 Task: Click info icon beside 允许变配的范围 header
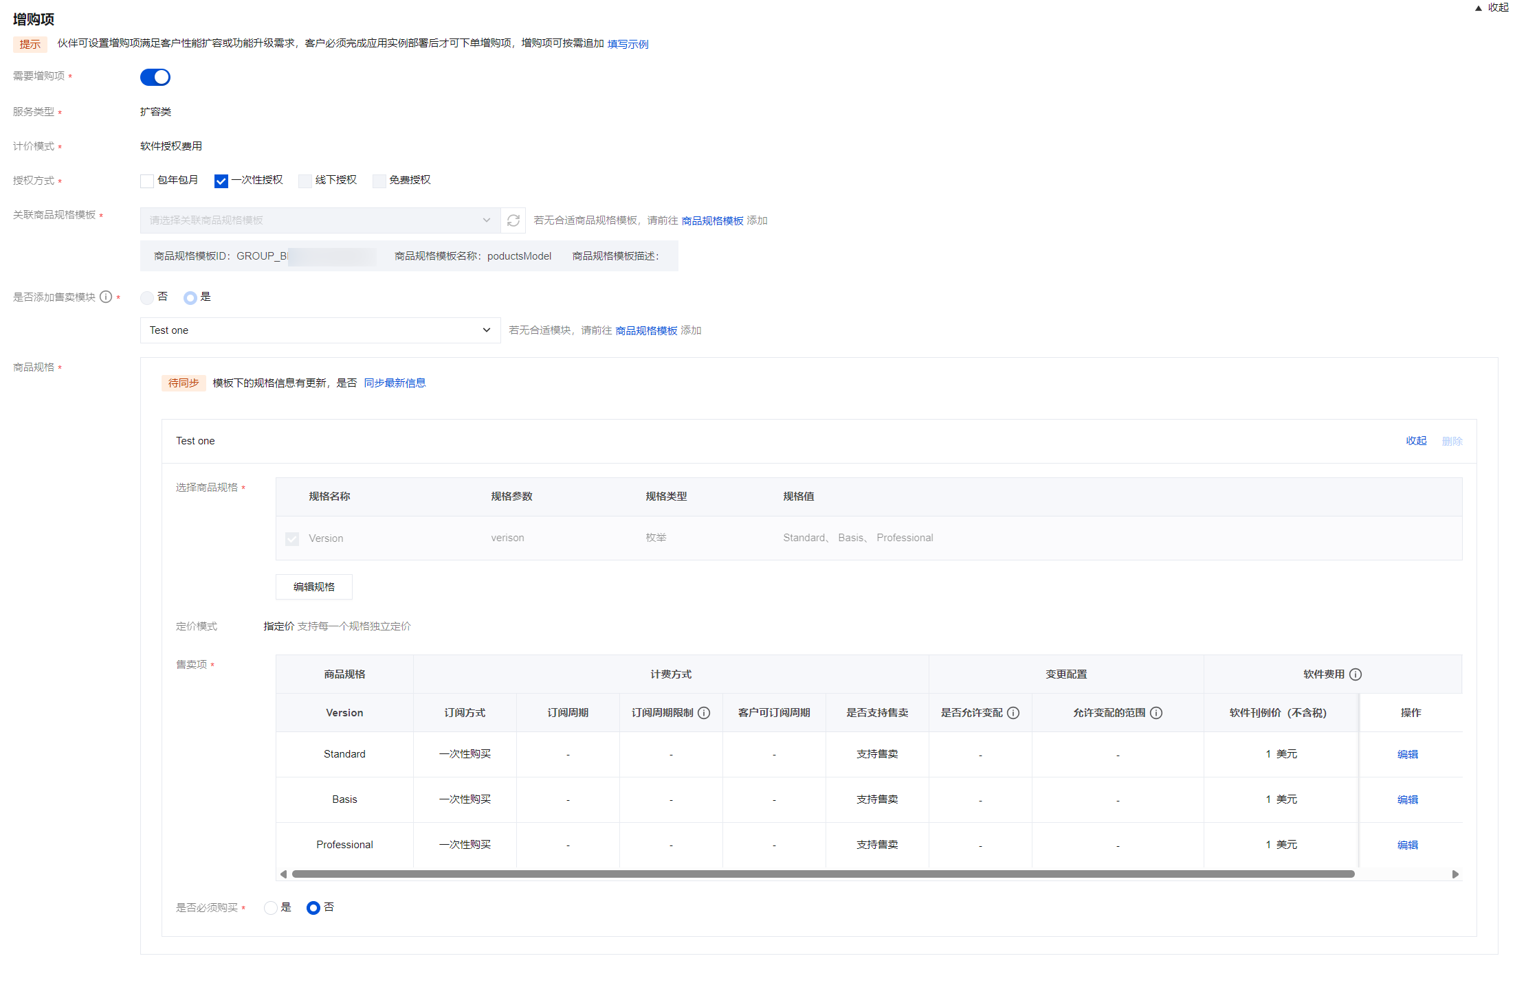click(x=1156, y=713)
